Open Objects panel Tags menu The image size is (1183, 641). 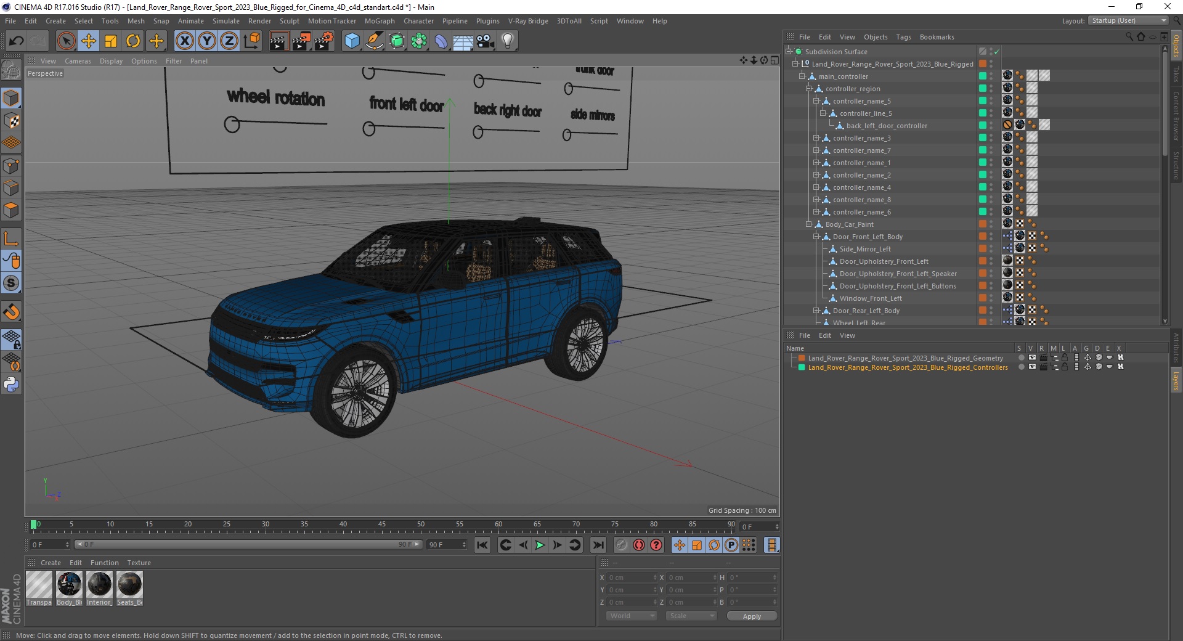point(903,37)
